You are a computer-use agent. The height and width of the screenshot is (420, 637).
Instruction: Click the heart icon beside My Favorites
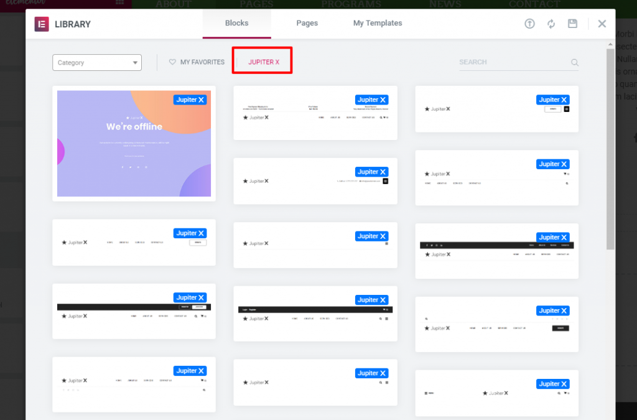click(173, 62)
